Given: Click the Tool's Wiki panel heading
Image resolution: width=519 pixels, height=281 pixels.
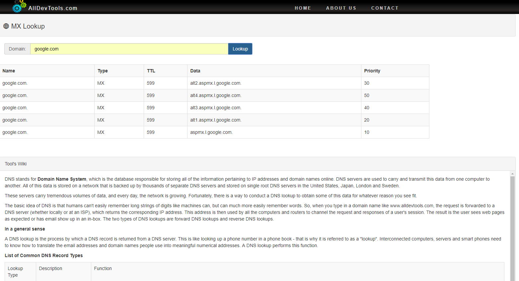Looking at the screenshot, I should coord(258,164).
